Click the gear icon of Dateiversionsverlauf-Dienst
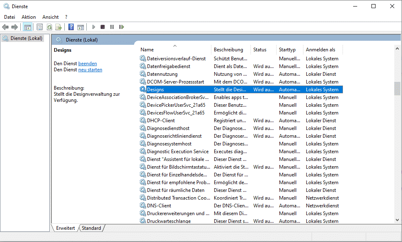The height and width of the screenshot is (242, 402). [x=143, y=58]
